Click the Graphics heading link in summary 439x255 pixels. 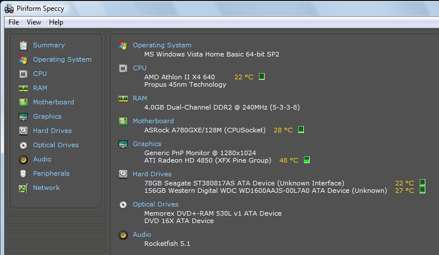pos(147,144)
